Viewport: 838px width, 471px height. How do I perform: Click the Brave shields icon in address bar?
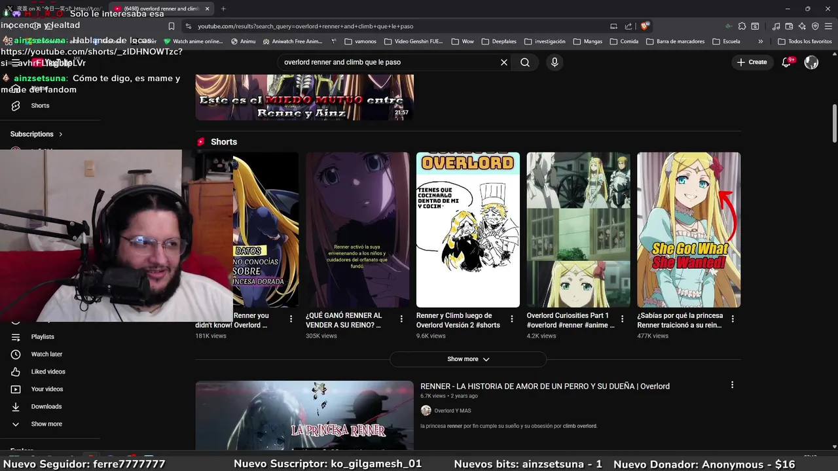point(645,26)
